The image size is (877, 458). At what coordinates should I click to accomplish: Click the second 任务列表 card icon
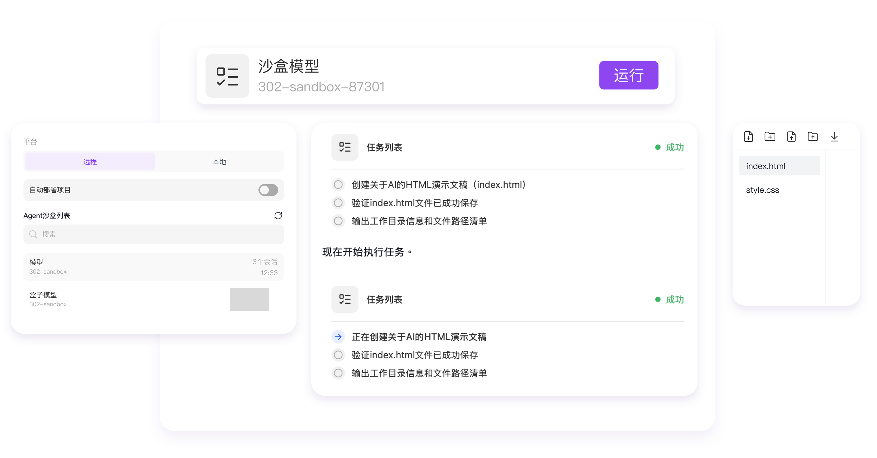pos(344,299)
